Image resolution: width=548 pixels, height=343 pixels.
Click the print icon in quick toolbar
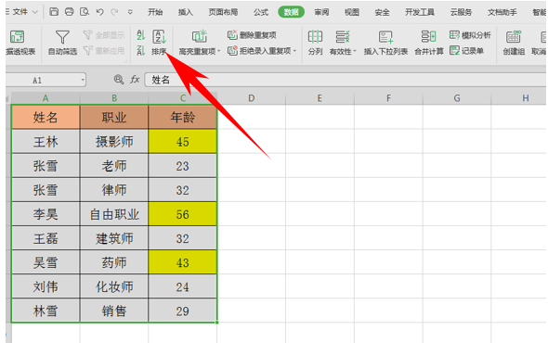pos(70,12)
